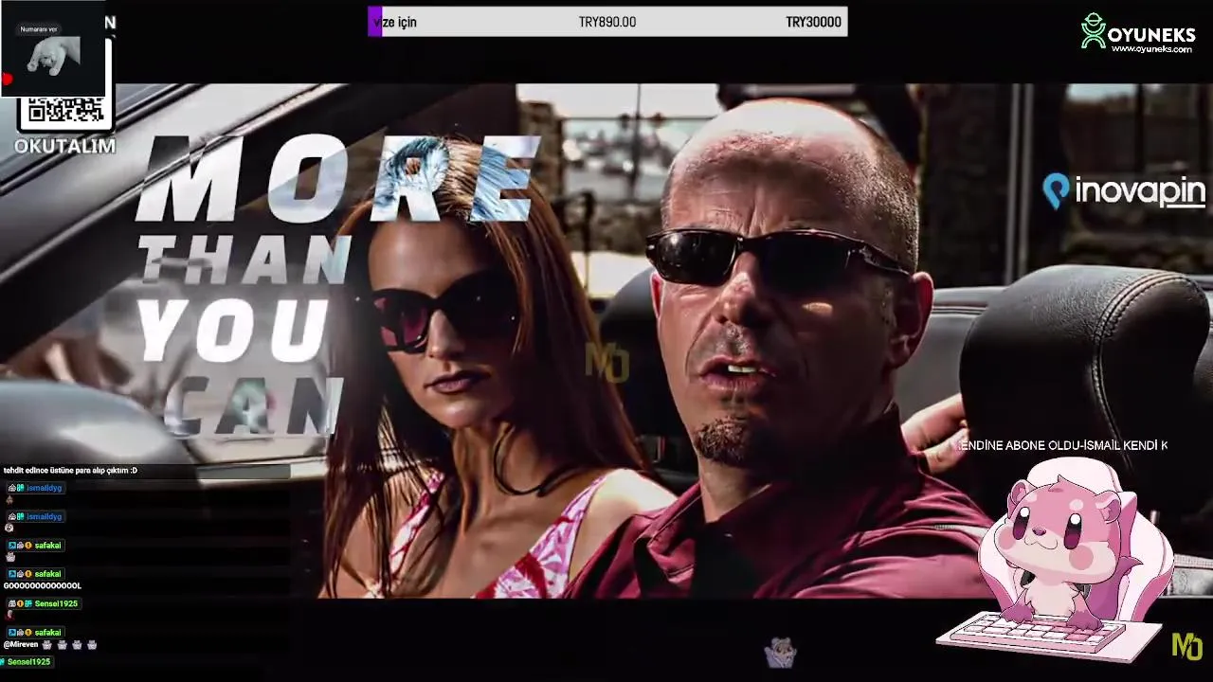Click the TRY30000 goal target amount

pyautogui.click(x=813, y=22)
